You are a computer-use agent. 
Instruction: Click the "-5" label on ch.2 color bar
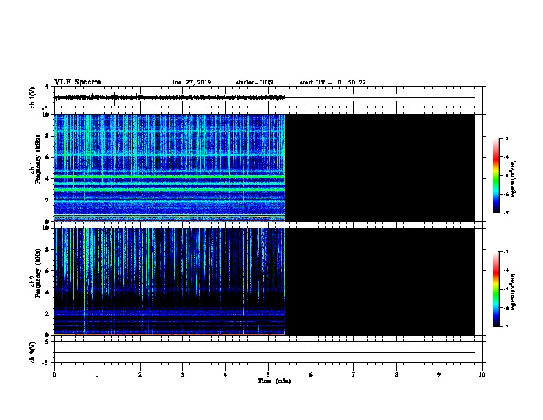click(505, 289)
